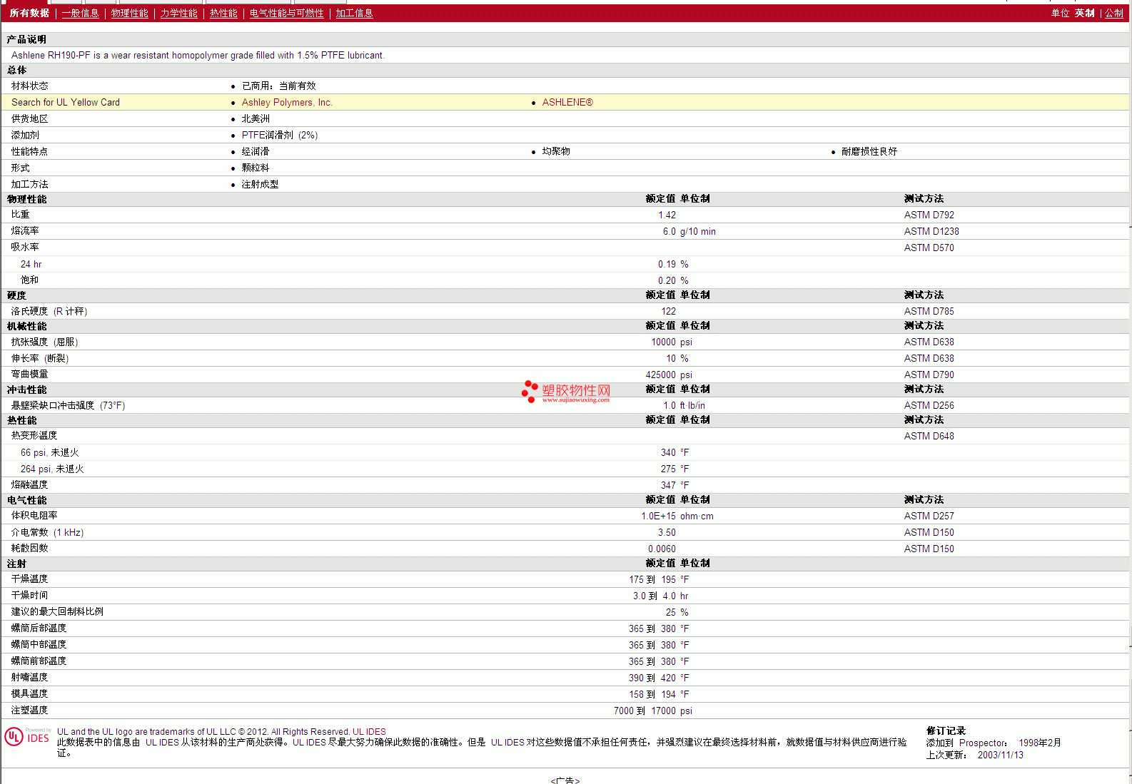Go to the 力学性能 tab
The width and height of the screenshot is (1132, 784).
point(178,13)
